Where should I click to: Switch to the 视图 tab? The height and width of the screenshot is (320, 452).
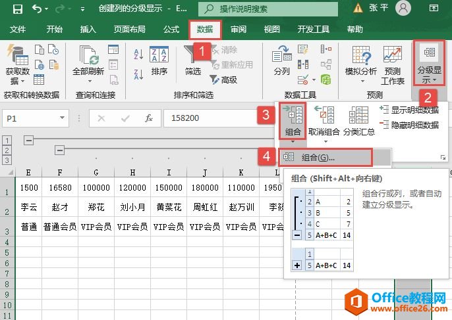(272, 30)
